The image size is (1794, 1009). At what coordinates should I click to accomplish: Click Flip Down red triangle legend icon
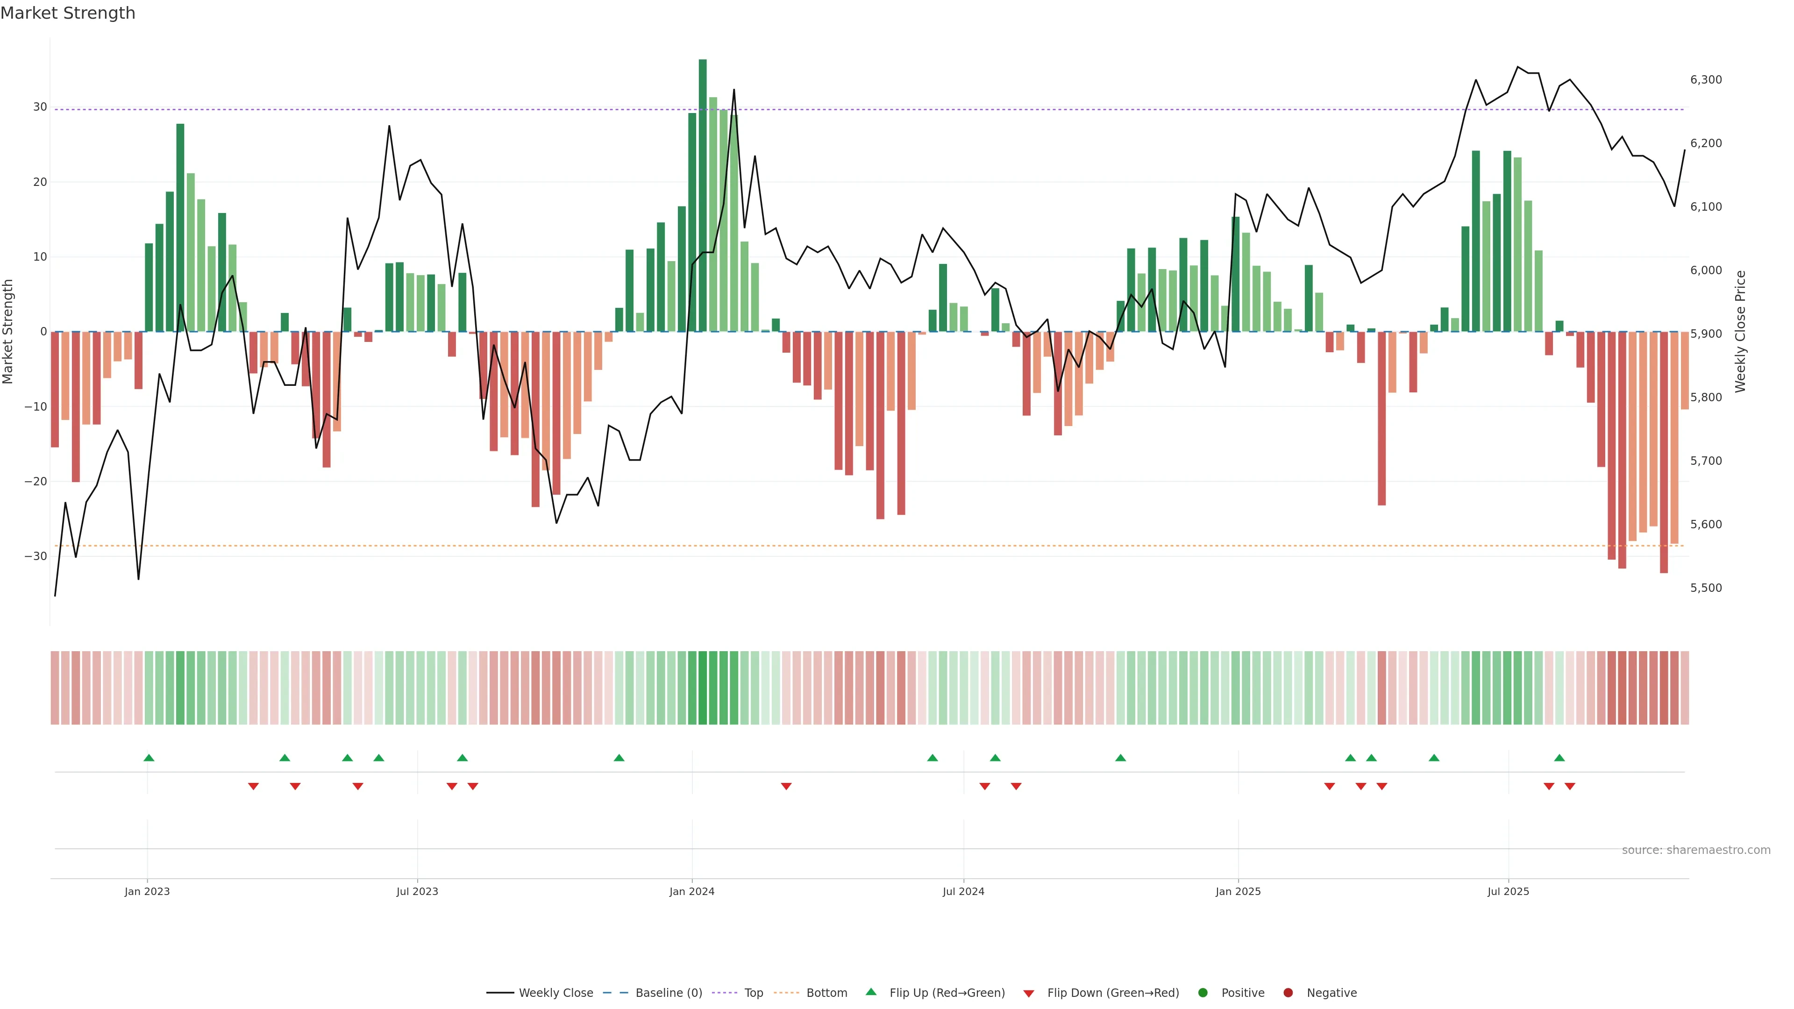(1029, 994)
